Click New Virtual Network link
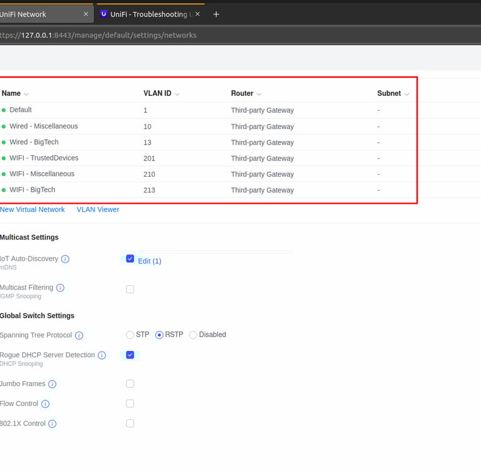The width and height of the screenshot is (481, 470). coord(32,209)
